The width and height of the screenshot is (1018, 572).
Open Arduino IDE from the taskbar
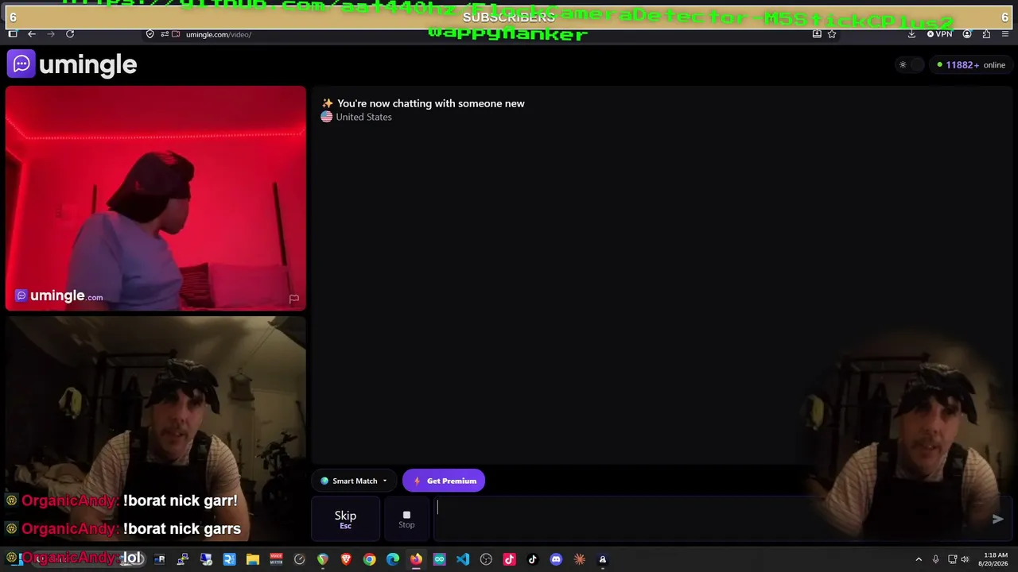[439, 559]
